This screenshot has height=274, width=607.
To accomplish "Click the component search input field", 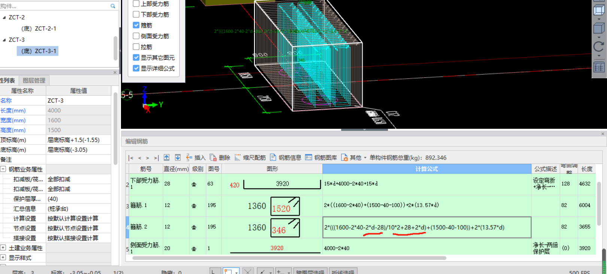I will 55,6.
